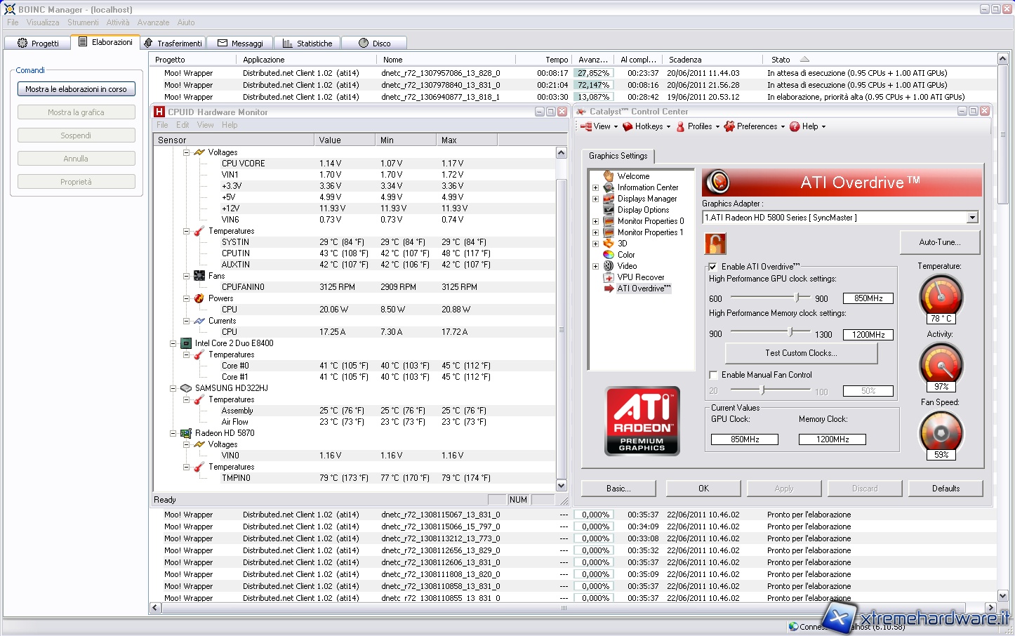1015x636 pixels.
Task: Switch to the Statistiche tab
Action: click(x=307, y=44)
